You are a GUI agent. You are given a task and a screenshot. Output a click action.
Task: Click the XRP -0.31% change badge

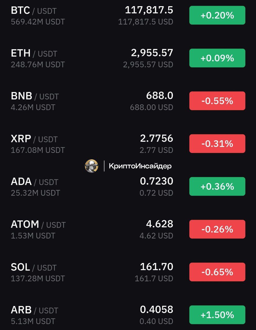pyautogui.click(x=217, y=144)
